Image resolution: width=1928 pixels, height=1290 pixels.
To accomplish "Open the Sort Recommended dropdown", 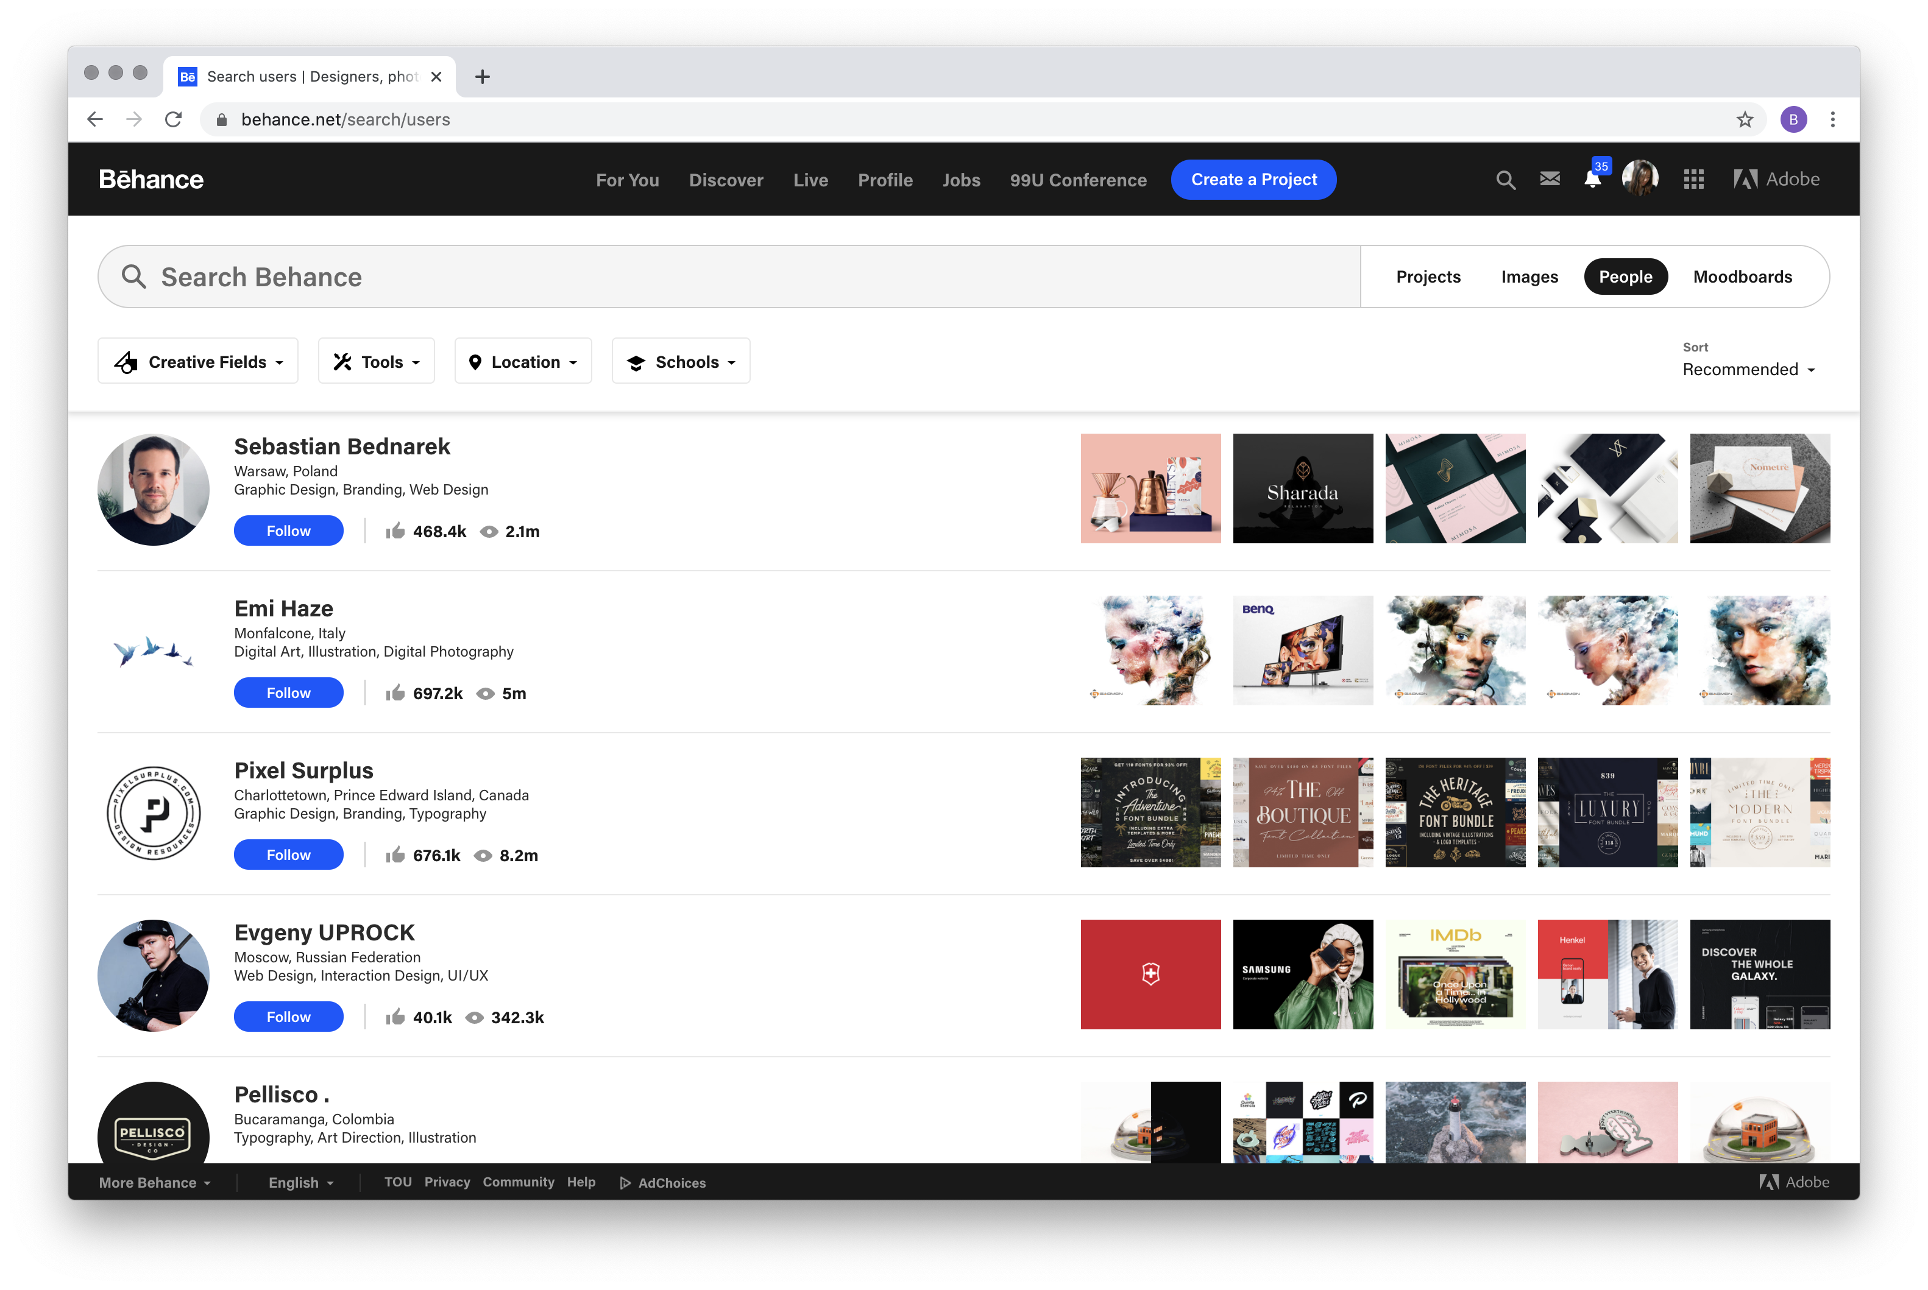I will [x=1748, y=369].
